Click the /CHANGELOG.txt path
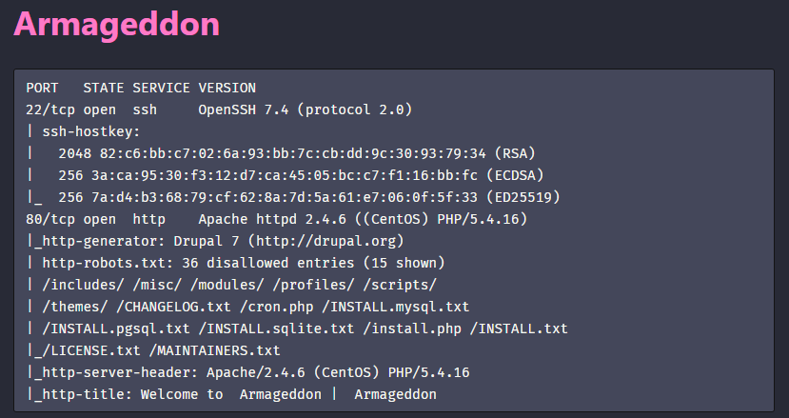 tap(173, 307)
